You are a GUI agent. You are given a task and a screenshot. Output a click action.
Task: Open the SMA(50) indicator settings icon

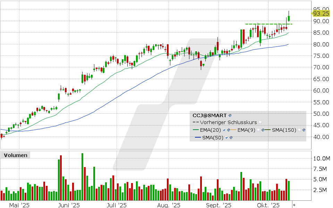point(231,138)
